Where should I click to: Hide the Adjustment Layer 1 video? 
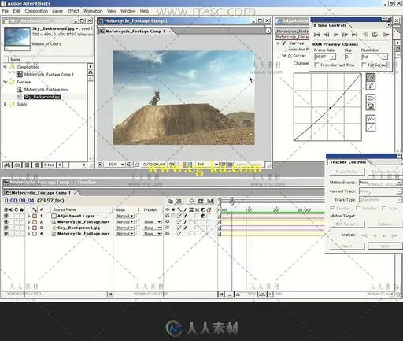pos(6,216)
